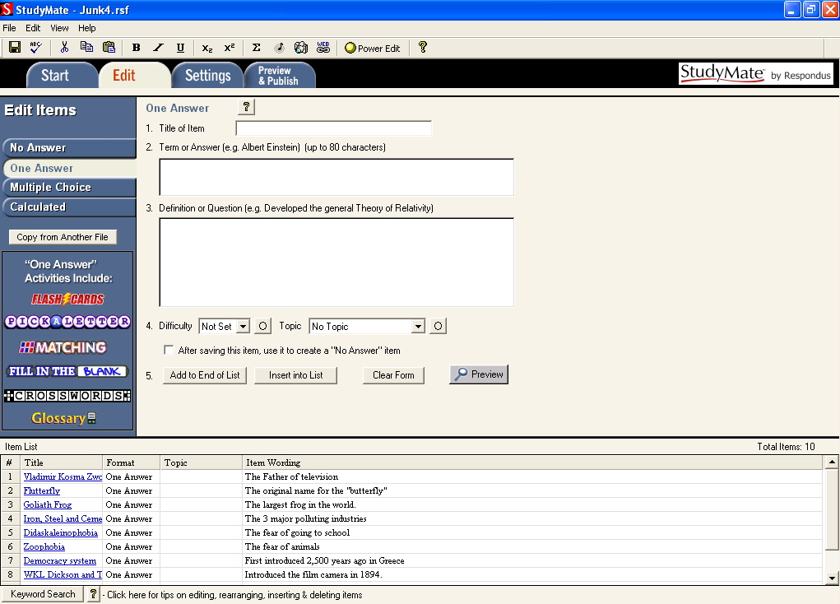The height and width of the screenshot is (604, 840).
Task: Insert a web link with WEB icon
Action: (x=323, y=48)
